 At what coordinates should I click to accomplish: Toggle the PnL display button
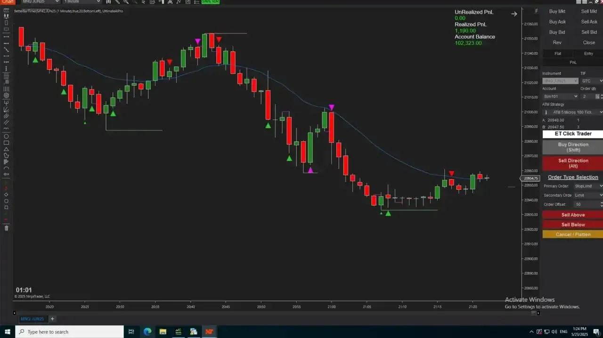573,62
